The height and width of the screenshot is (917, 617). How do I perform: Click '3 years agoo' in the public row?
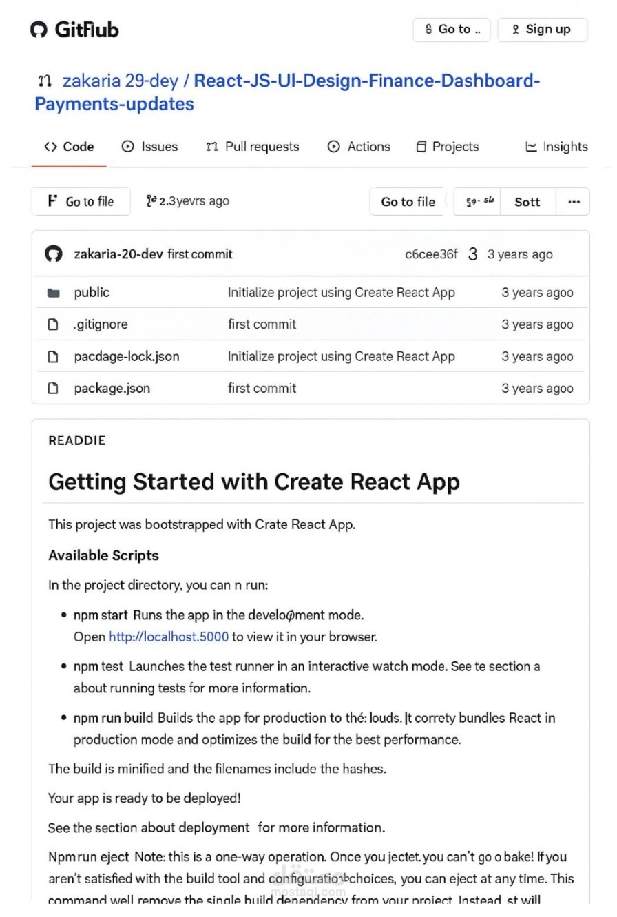537,293
